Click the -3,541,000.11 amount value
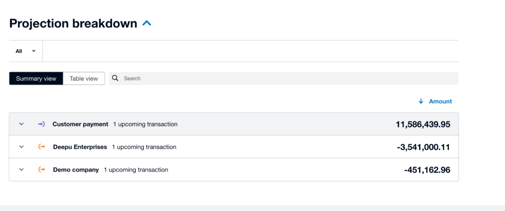505x211 pixels. tap(423, 147)
